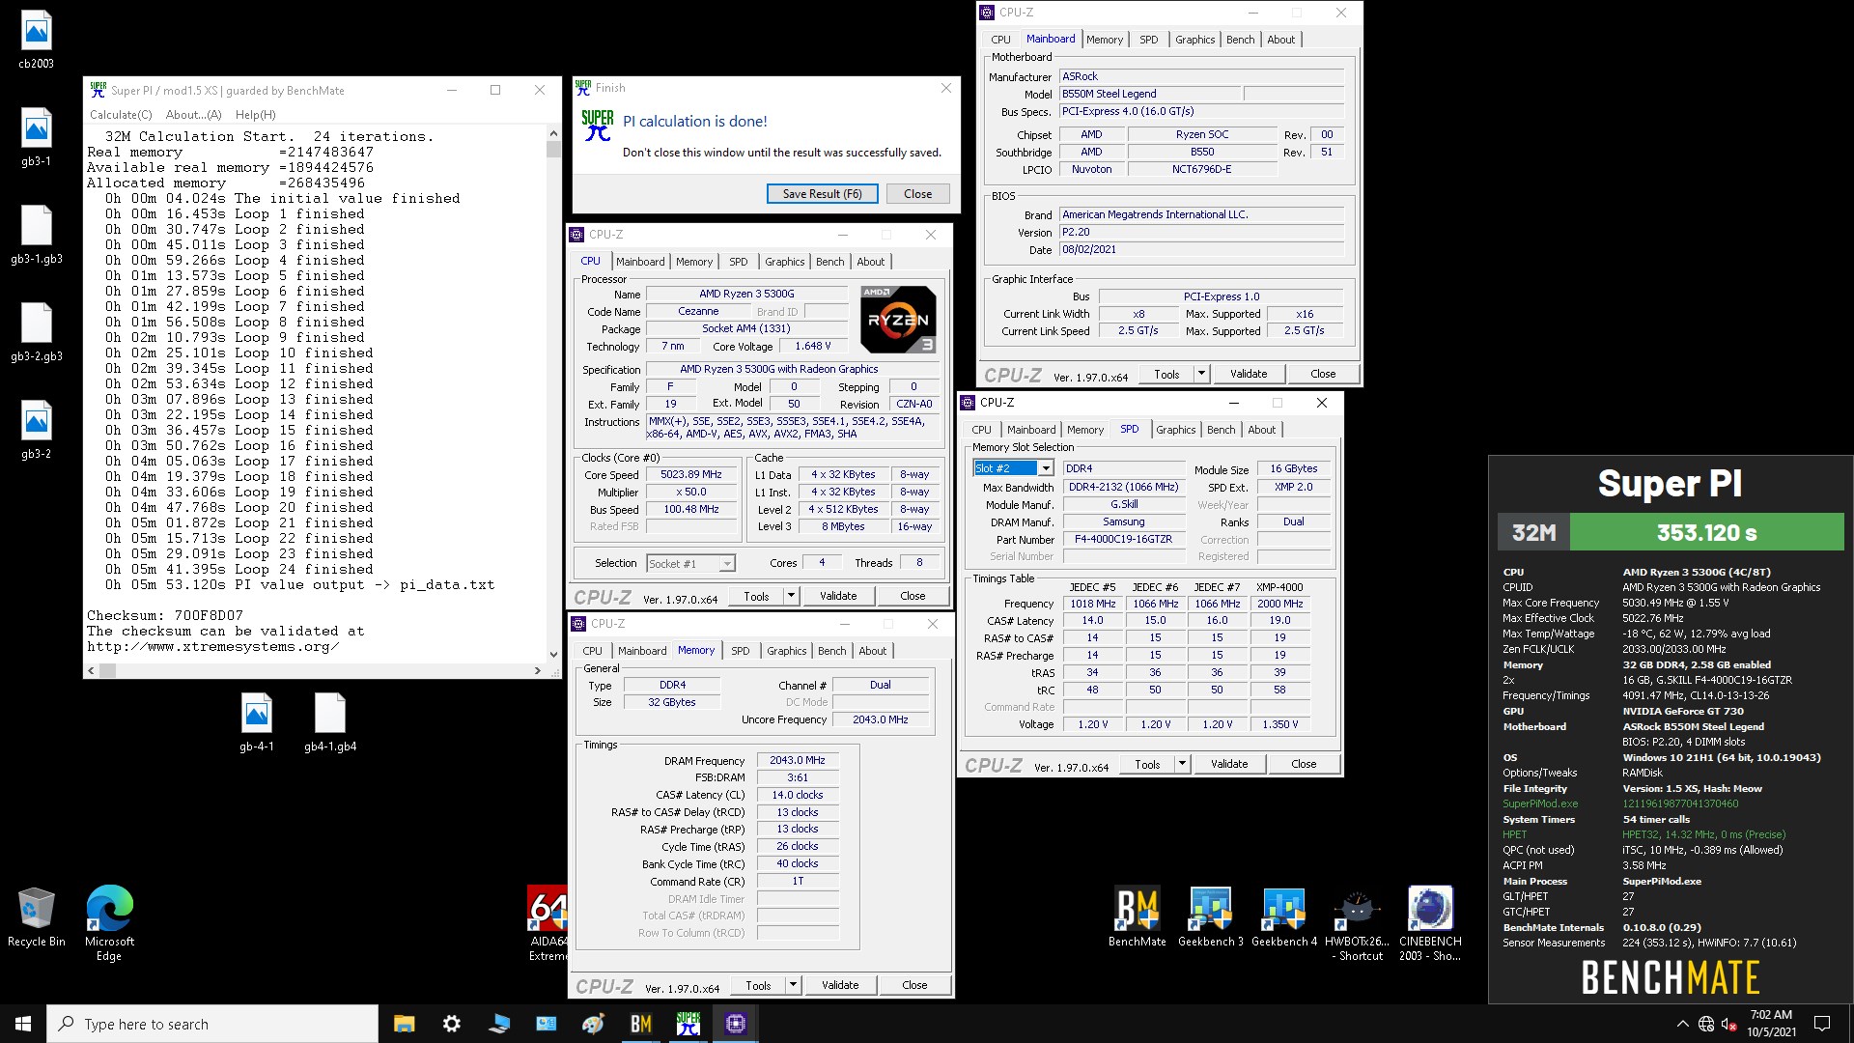1854x1043 pixels.
Task: Click the Part Number F4-4000C19-16GTZR field
Action: click(x=1123, y=539)
